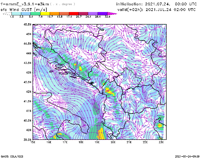Image resolution: width=205 pixels, height=158 pixels.
Task: Pick the orange 10.7–13.8 legend swatch
Action: point(55,14)
